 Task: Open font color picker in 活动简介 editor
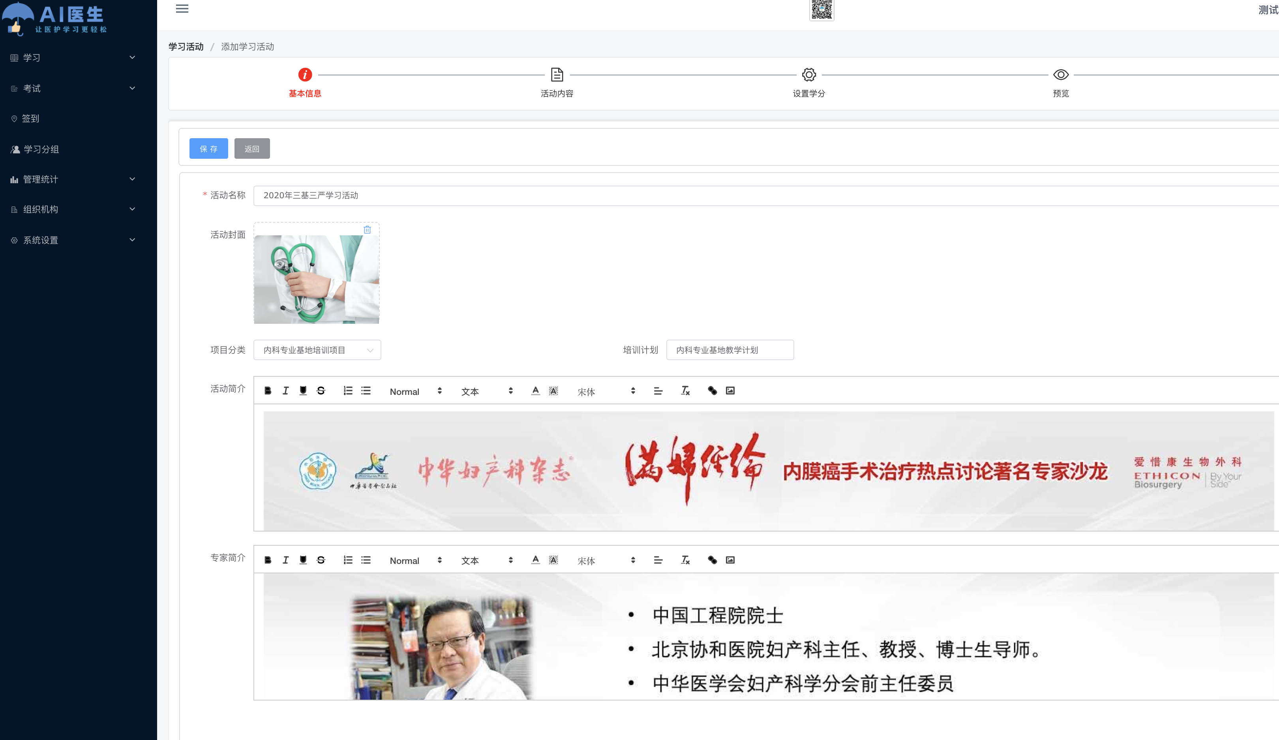[x=535, y=391]
